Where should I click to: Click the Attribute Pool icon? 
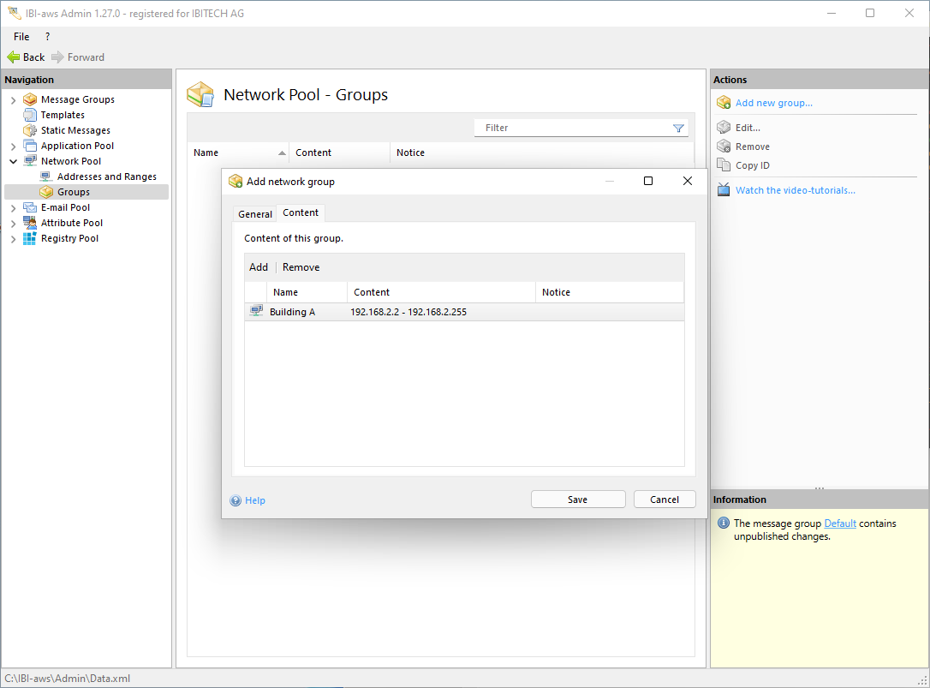[x=30, y=223]
